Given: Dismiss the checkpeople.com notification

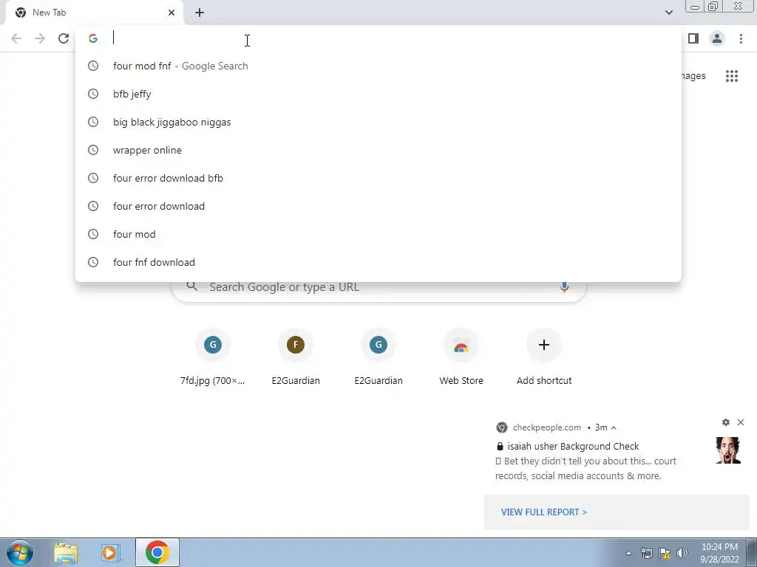Looking at the screenshot, I should 741,422.
